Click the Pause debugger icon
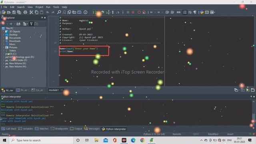This screenshot has height=144, width=256. (128, 12)
